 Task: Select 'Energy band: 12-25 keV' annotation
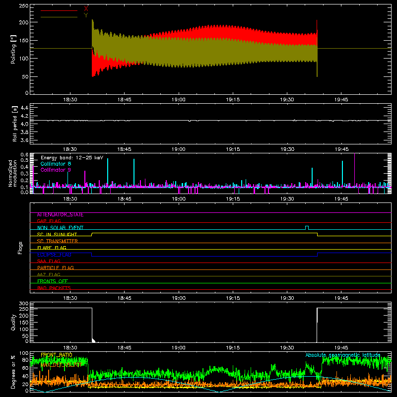click(72, 158)
